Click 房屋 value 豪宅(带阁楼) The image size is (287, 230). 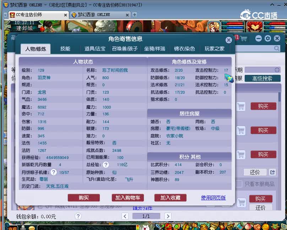pos(178,128)
